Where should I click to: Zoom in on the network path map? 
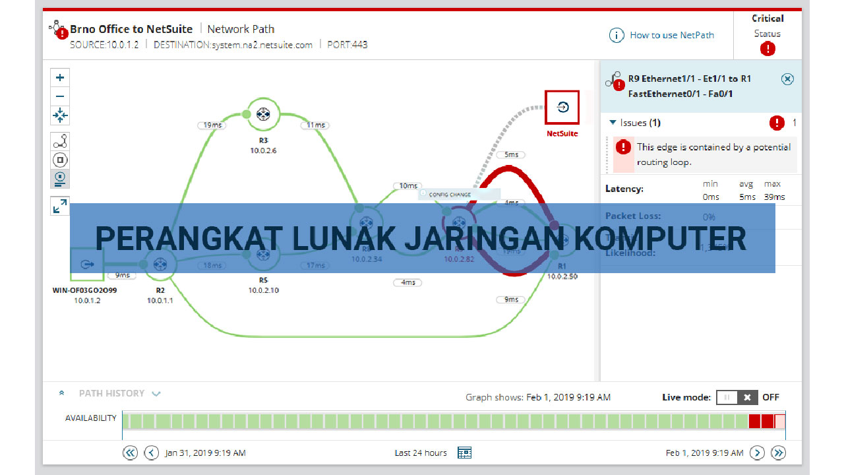(x=59, y=77)
